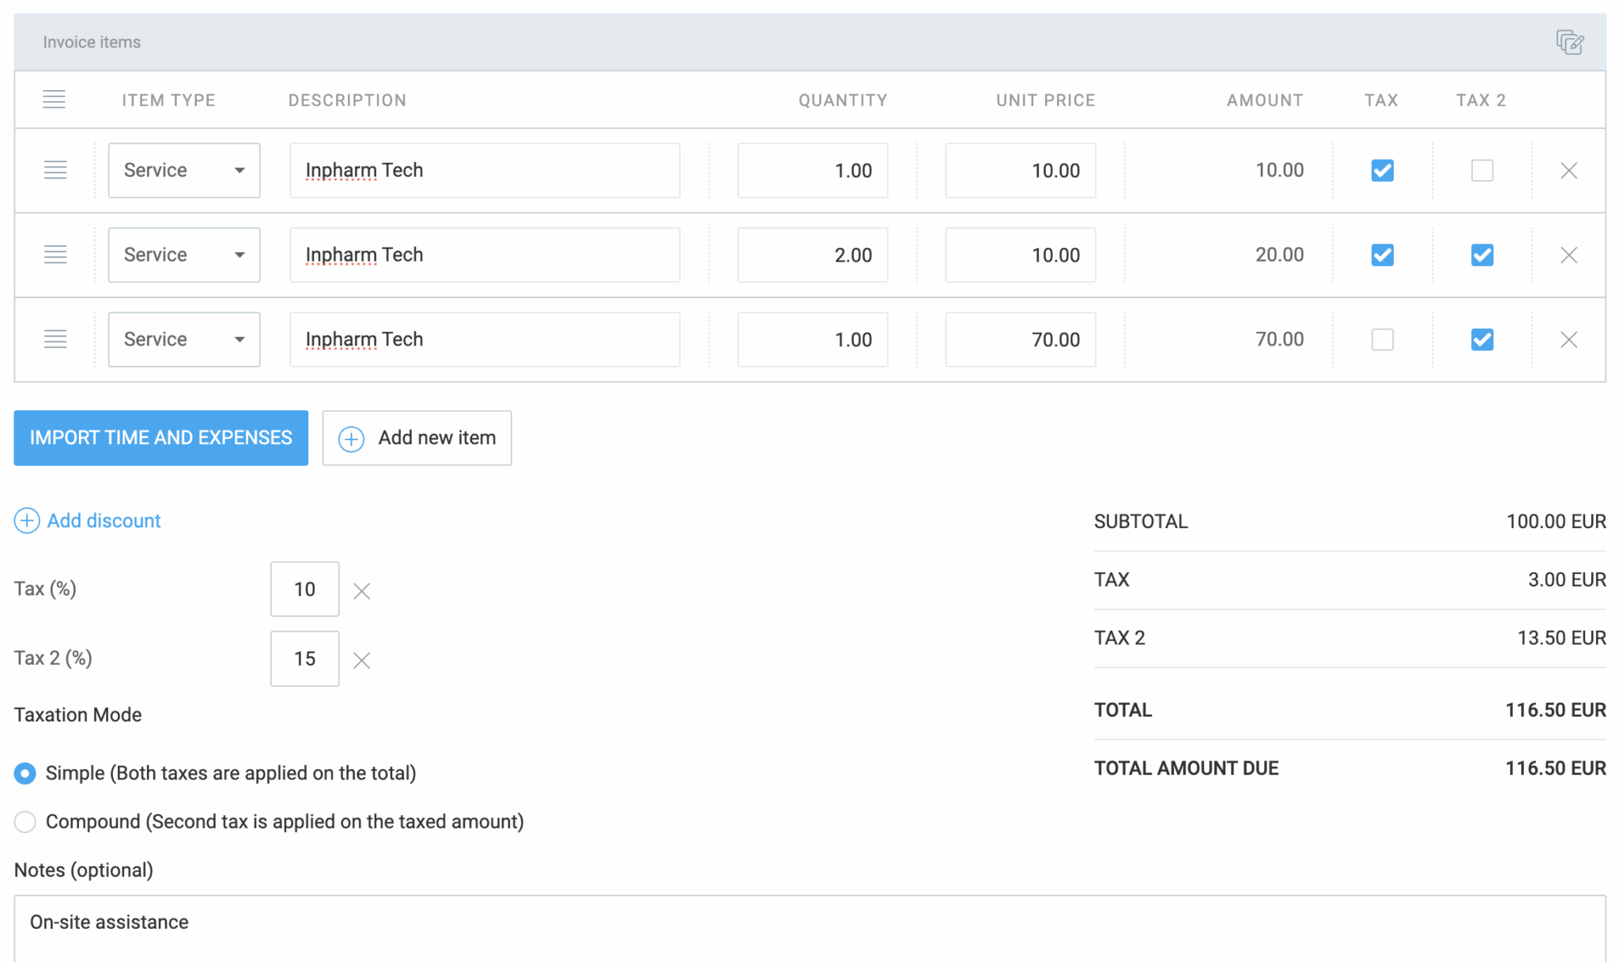This screenshot has height=962, width=1619.
Task: Grab the third row drag handle
Action: 55,339
